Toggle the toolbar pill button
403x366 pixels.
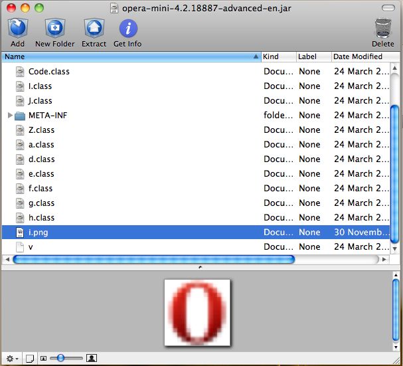pyautogui.click(x=388, y=8)
